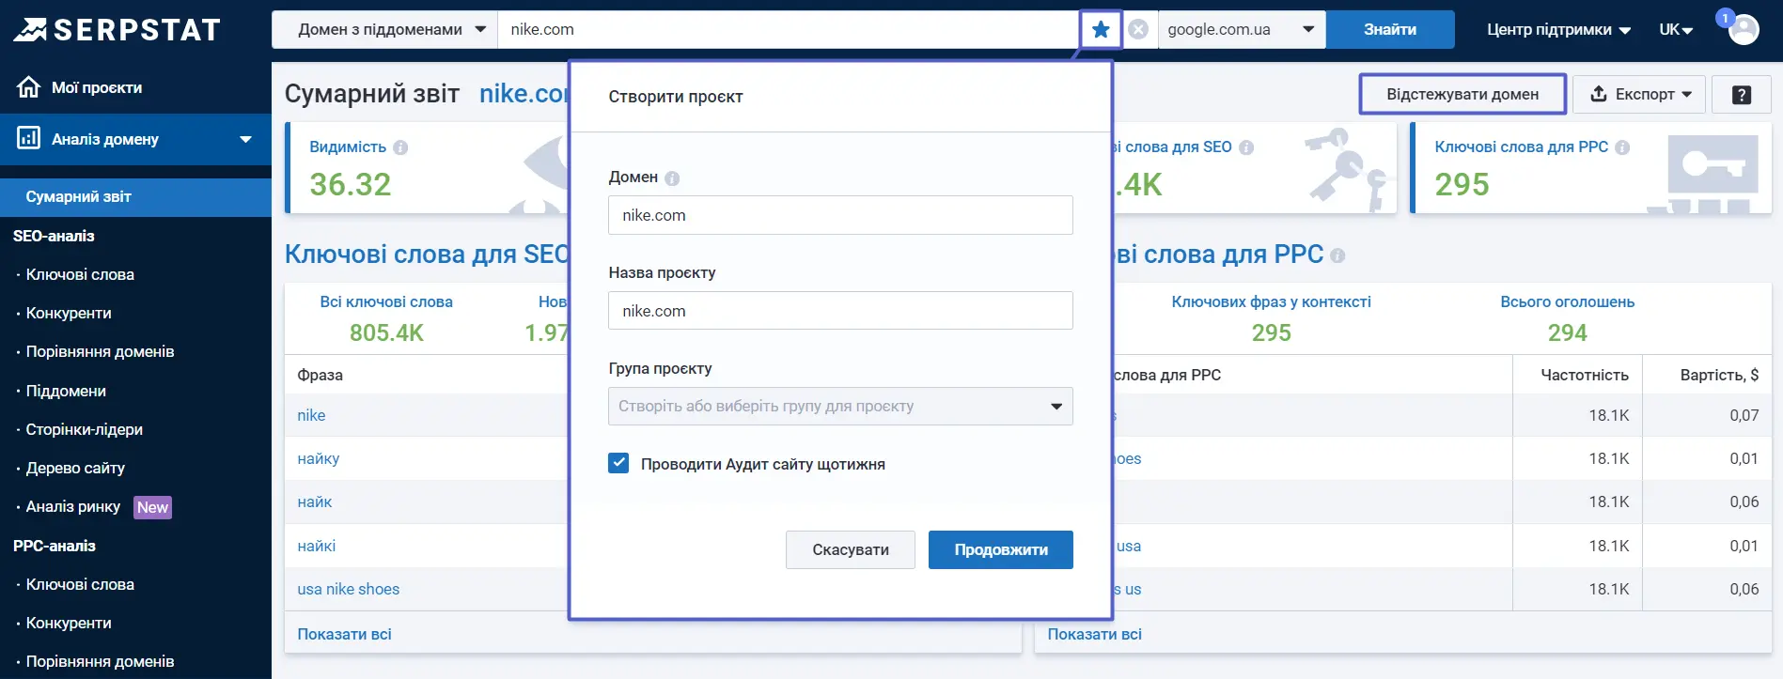Click the Serpstat logo
Screen dimensions: 1783x679
117,30
